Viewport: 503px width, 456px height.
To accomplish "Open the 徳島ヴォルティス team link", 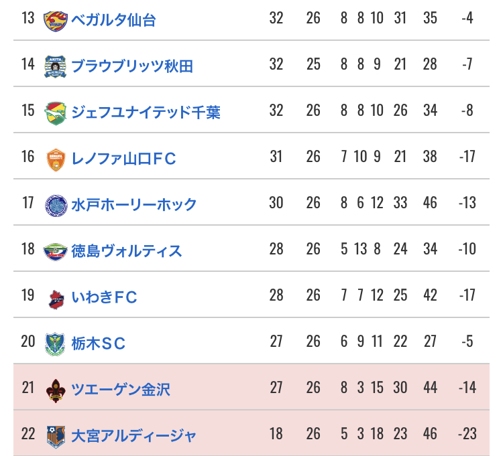I will [x=127, y=251].
